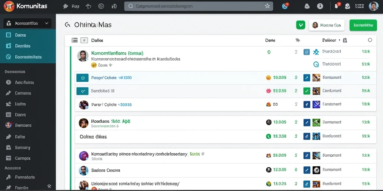Click the 'Datte' column header
This screenshot has height=191, width=383.
[x=270, y=40]
